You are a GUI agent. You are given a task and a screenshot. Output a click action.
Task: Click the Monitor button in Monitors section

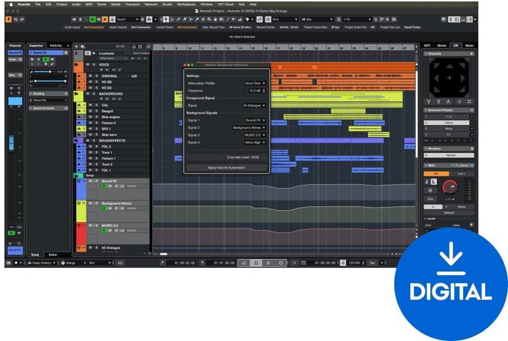tap(449, 156)
